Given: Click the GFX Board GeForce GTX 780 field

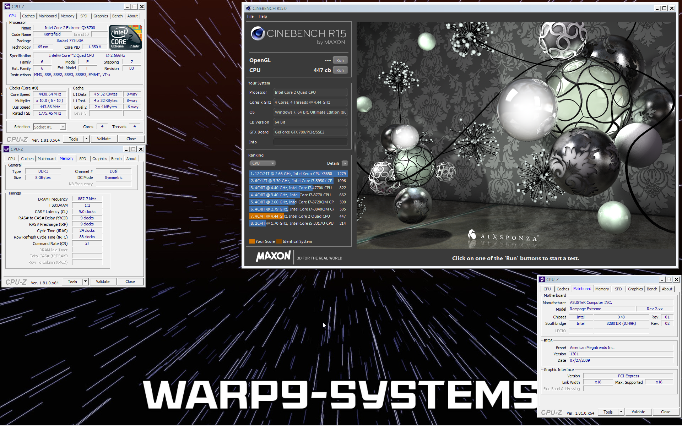Looking at the screenshot, I should 310,132.
